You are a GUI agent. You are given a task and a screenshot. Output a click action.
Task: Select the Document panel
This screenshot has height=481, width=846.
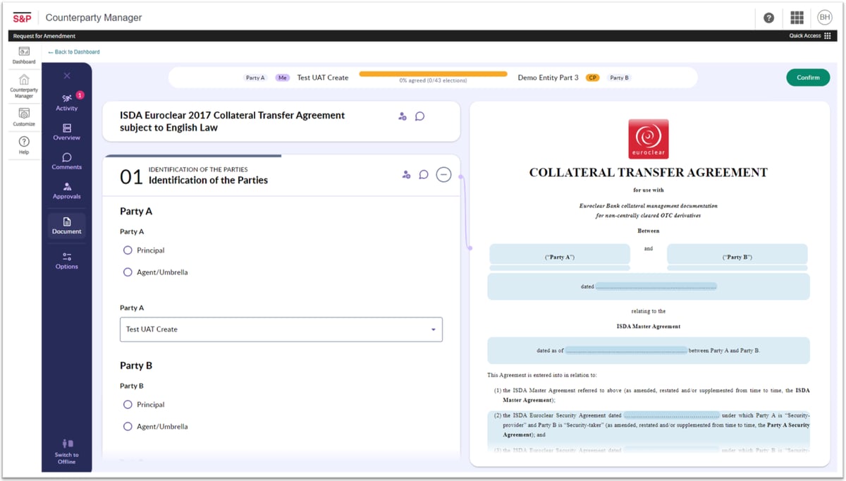tap(67, 225)
